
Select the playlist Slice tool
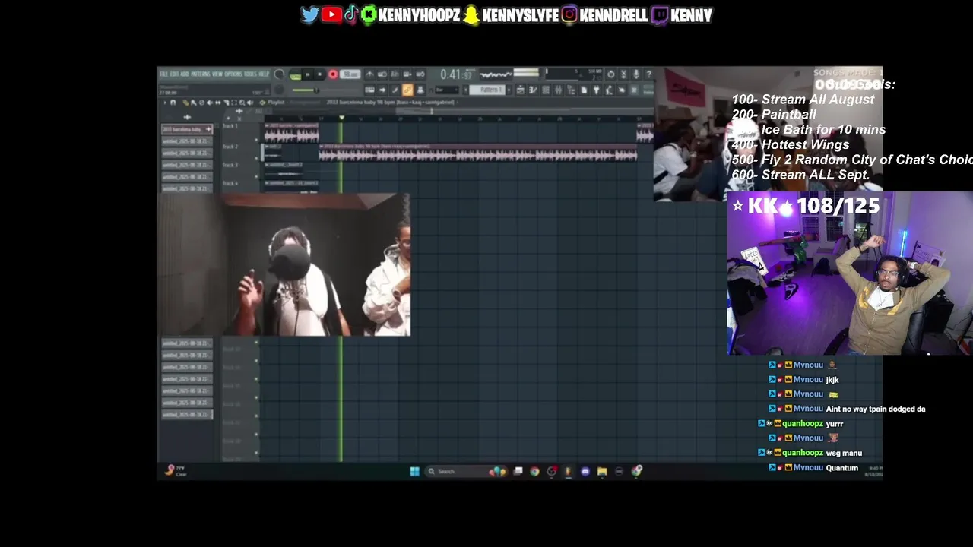pos(226,103)
